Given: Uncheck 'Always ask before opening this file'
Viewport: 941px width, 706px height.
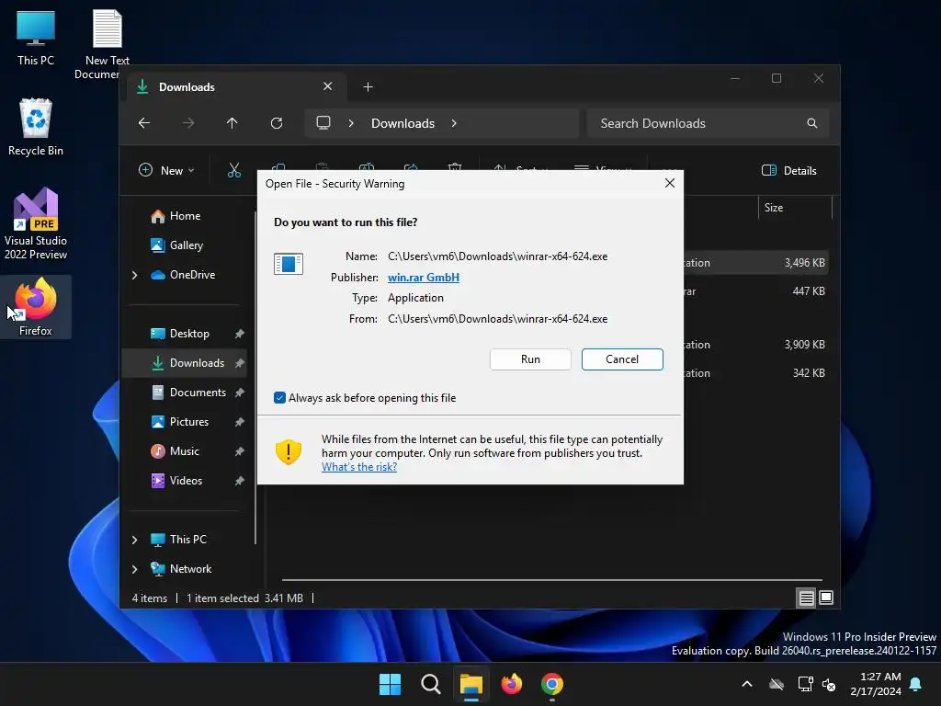Looking at the screenshot, I should [279, 398].
